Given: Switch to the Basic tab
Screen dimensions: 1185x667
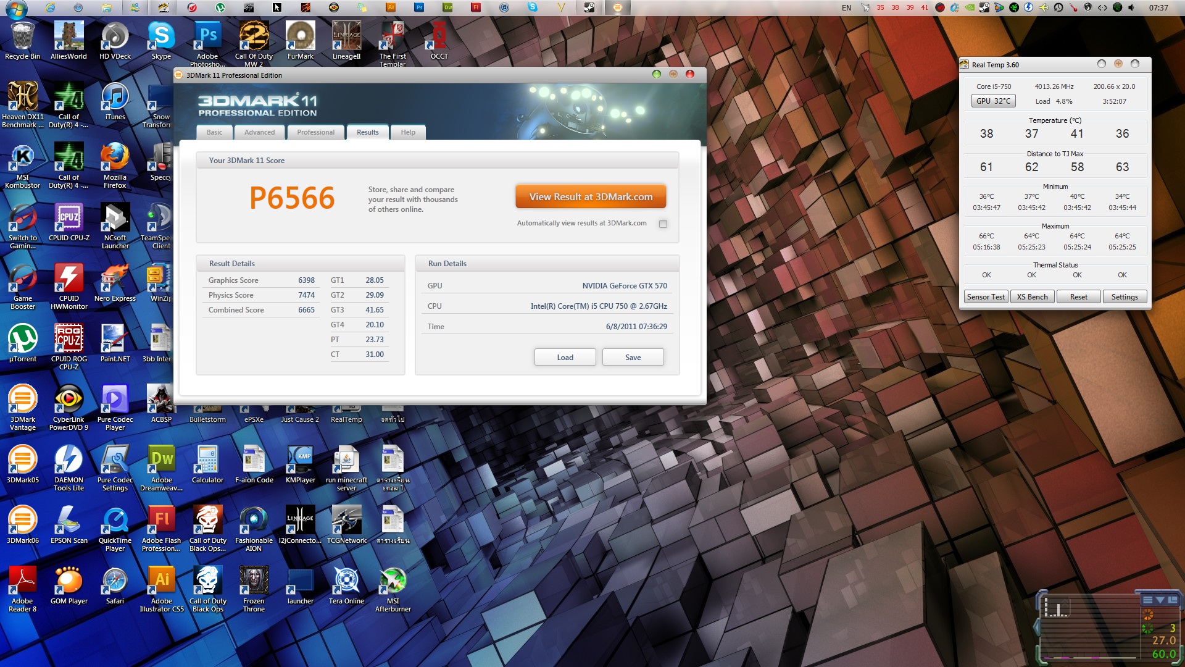Looking at the screenshot, I should (x=214, y=132).
